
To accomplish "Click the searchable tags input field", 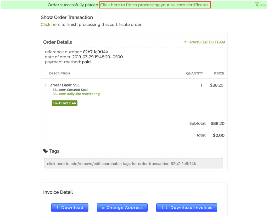I will pyautogui.click(x=133, y=163).
